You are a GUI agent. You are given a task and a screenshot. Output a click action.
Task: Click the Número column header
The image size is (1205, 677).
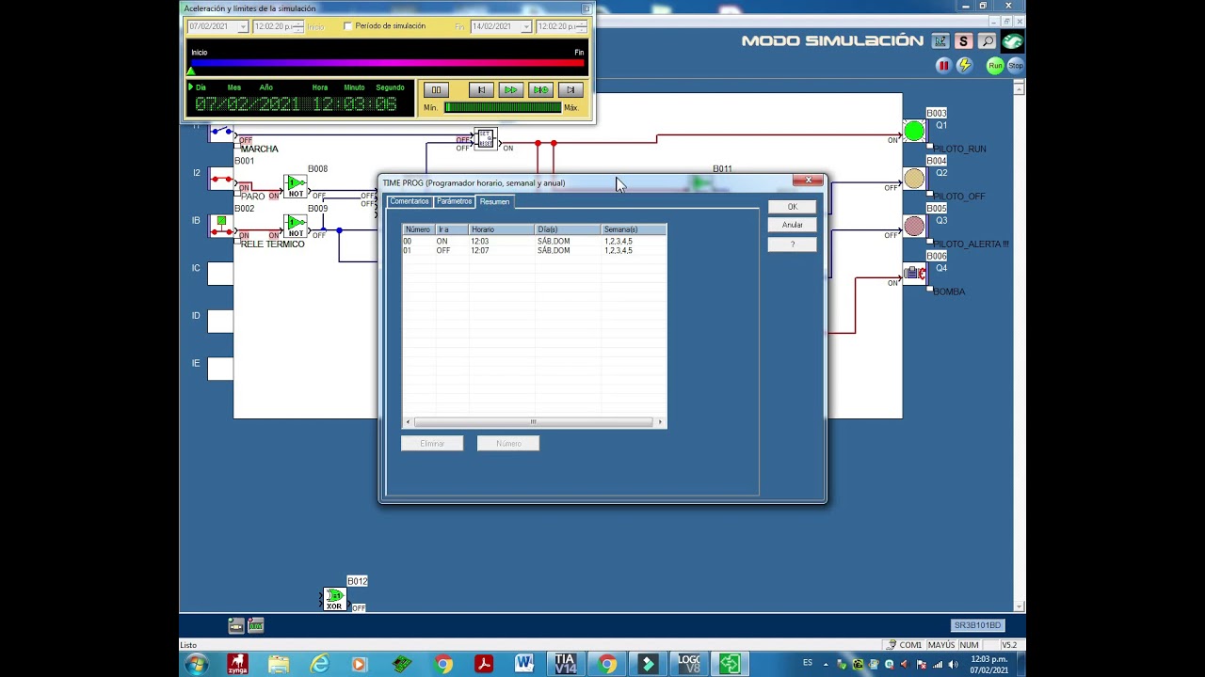click(x=419, y=229)
